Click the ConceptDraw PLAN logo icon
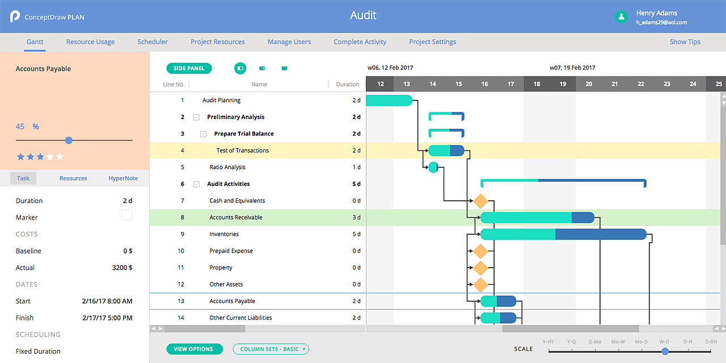Image resolution: width=726 pixels, height=363 pixels. point(15,16)
